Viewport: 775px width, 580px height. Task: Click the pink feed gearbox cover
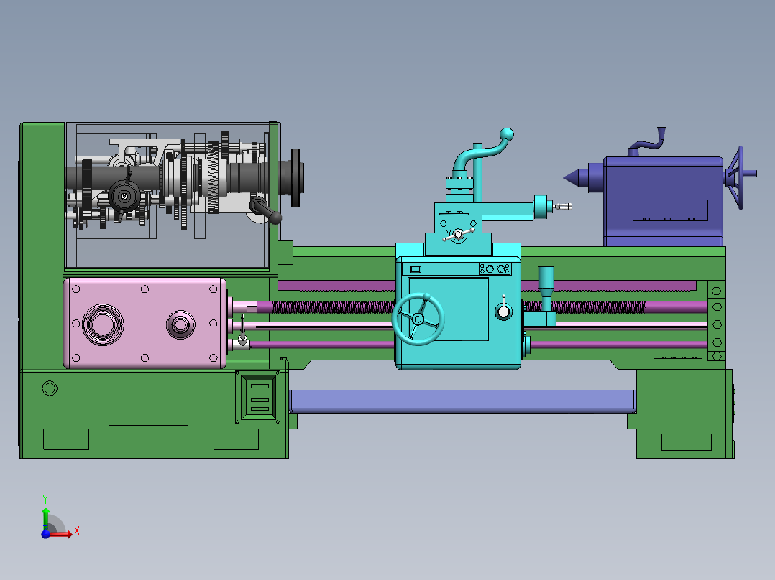point(145,323)
